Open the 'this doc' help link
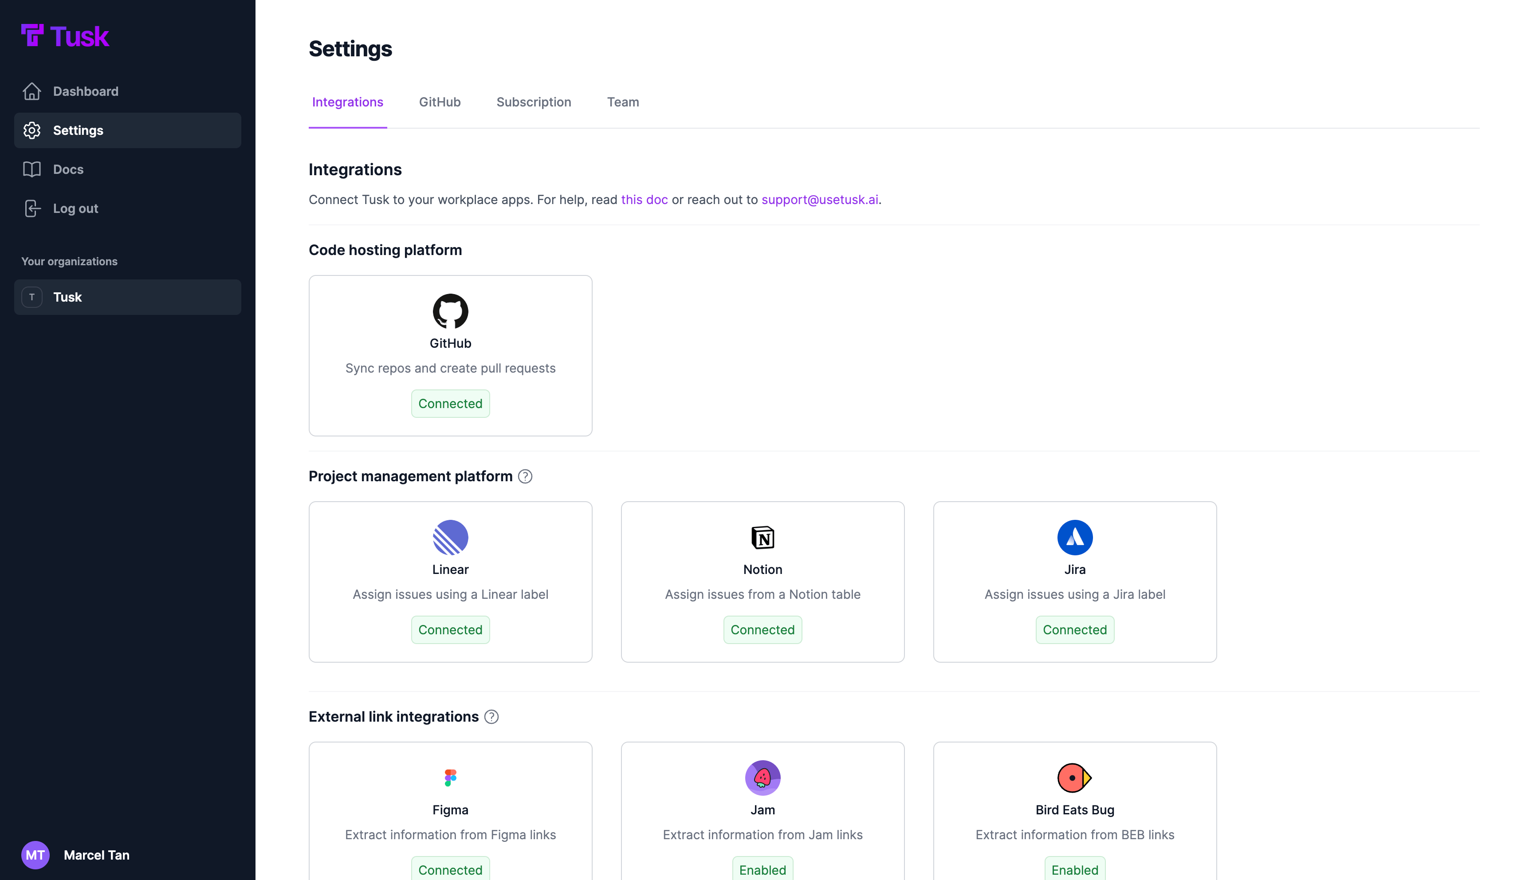This screenshot has height=880, width=1533. tap(644, 200)
